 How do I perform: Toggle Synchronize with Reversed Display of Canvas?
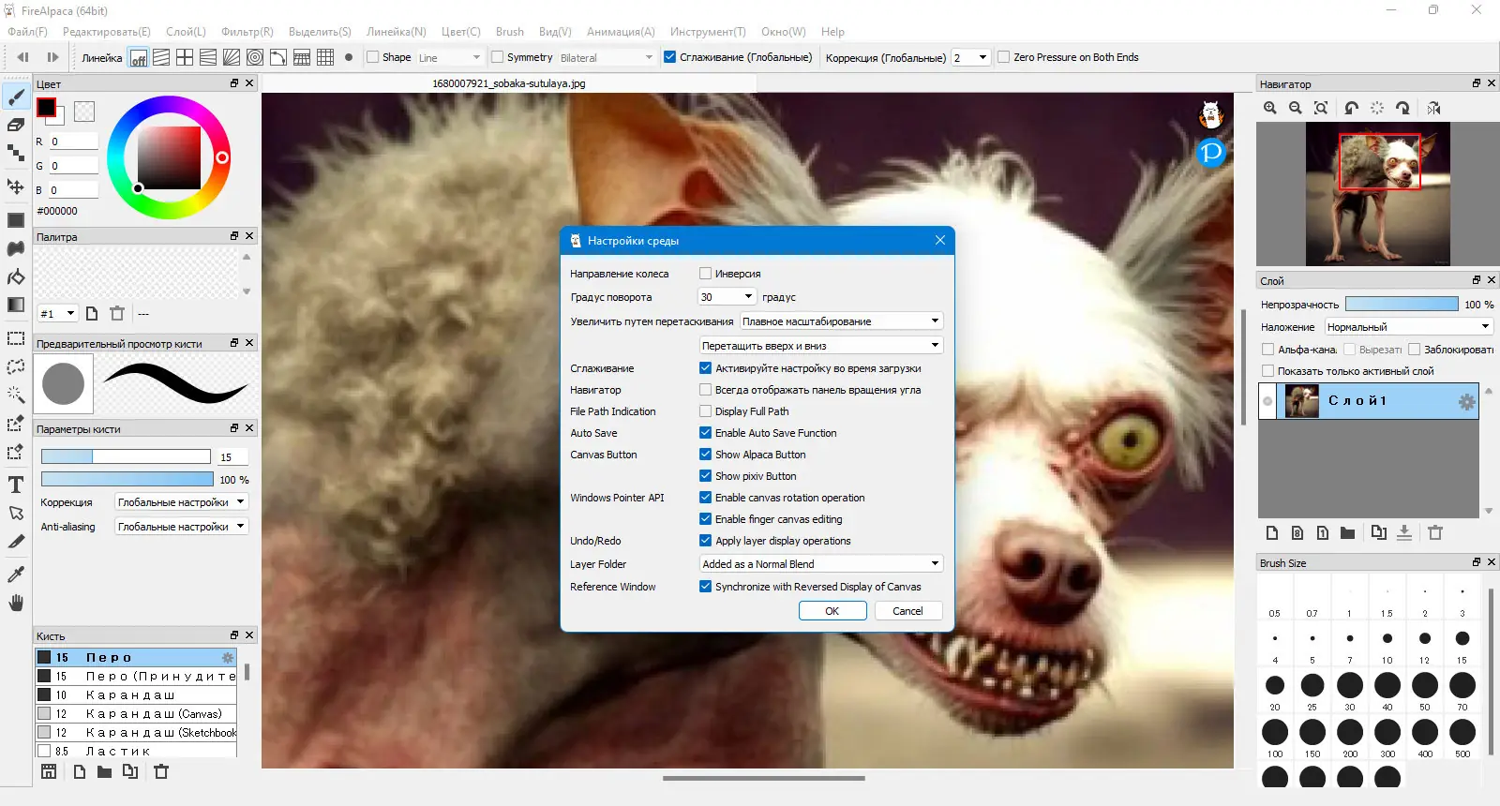(x=705, y=586)
